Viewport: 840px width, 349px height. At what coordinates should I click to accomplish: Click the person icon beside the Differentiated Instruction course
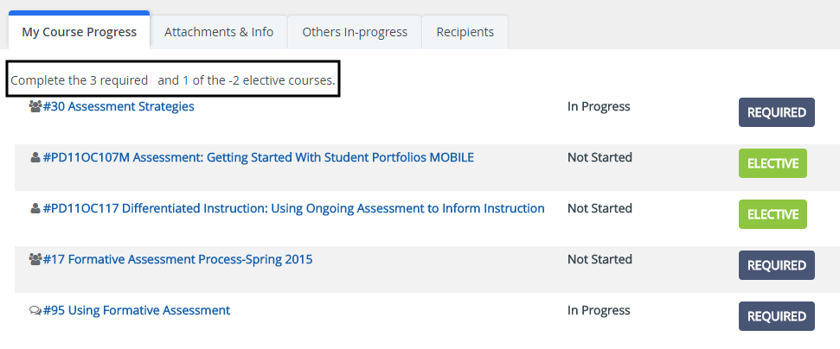point(35,209)
